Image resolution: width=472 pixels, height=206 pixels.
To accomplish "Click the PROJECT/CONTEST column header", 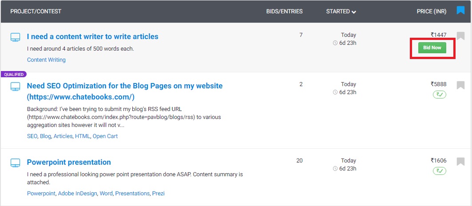I will tap(36, 12).
